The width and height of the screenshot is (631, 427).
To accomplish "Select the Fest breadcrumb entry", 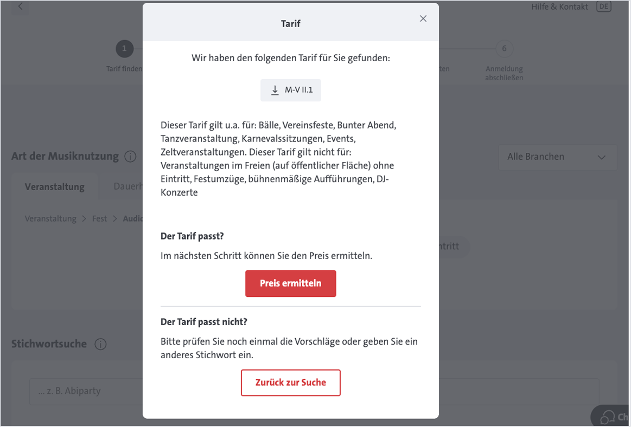I will pyautogui.click(x=99, y=218).
